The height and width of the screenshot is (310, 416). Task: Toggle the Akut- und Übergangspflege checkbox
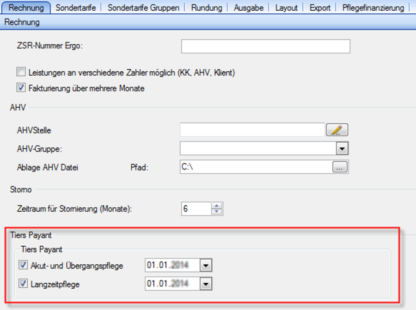pos(23,265)
